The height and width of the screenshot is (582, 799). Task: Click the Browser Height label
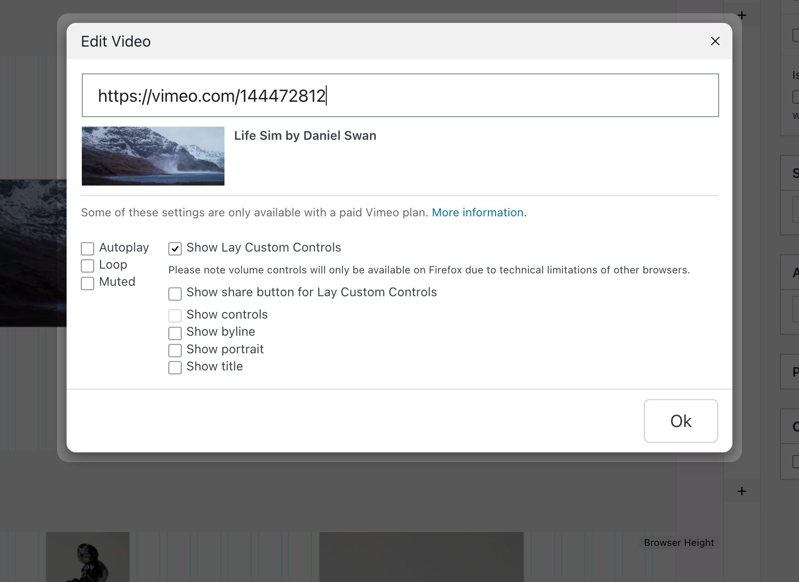(x=679, y=543)
